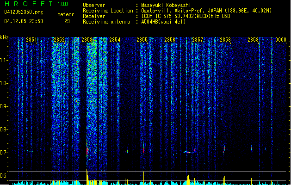Image resolution: width=291 pixels, height=185 pixels.
Task: Click the antenna text A504HB(yagi 4el)
Action: point(163,22)
